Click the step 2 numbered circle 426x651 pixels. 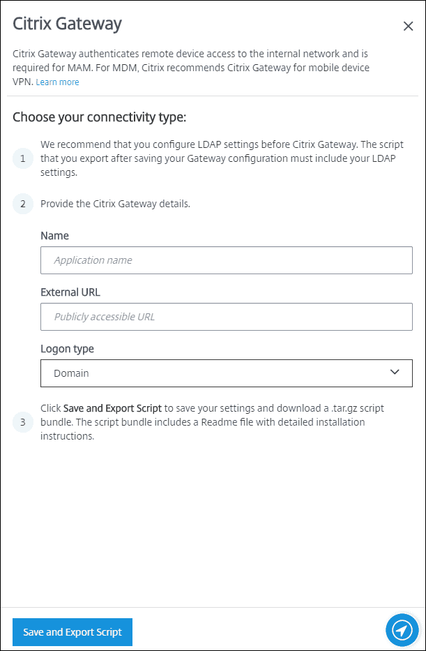click(23, 204)
